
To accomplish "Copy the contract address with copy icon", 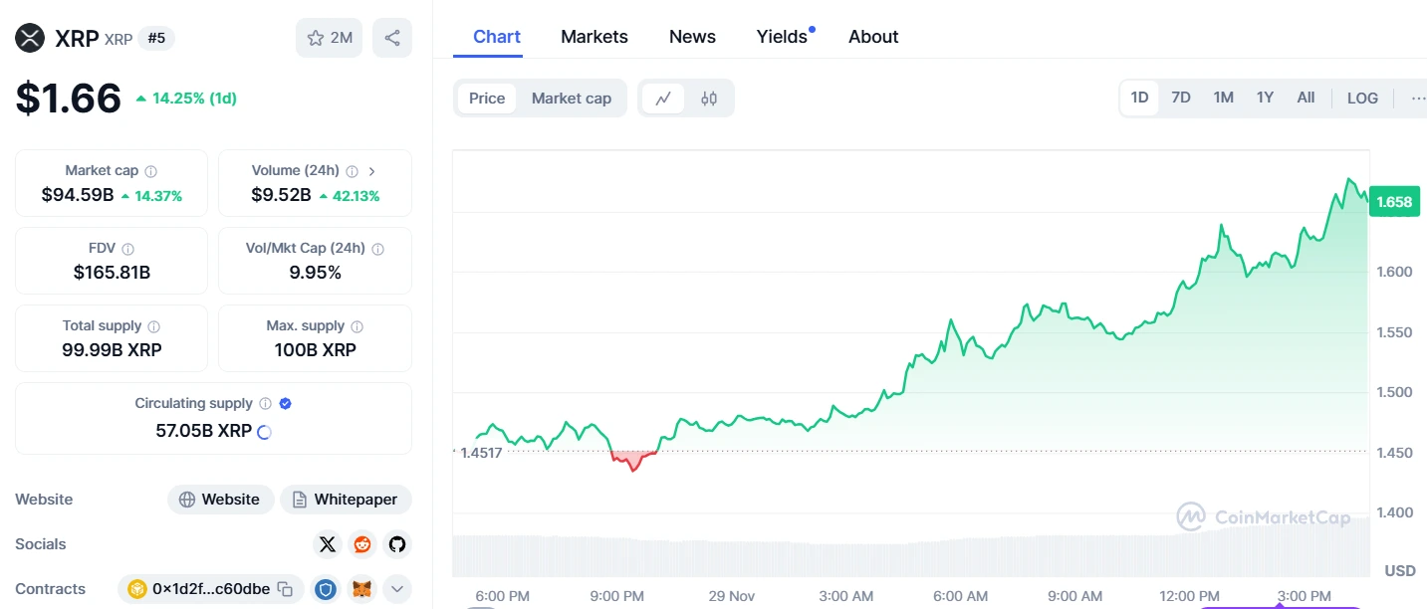I will click(285, 589).
